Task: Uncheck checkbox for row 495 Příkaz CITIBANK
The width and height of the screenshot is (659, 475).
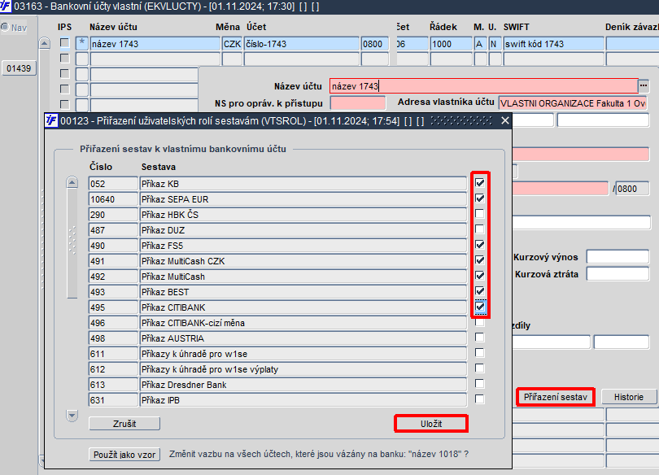Action: tap(479, 307)
